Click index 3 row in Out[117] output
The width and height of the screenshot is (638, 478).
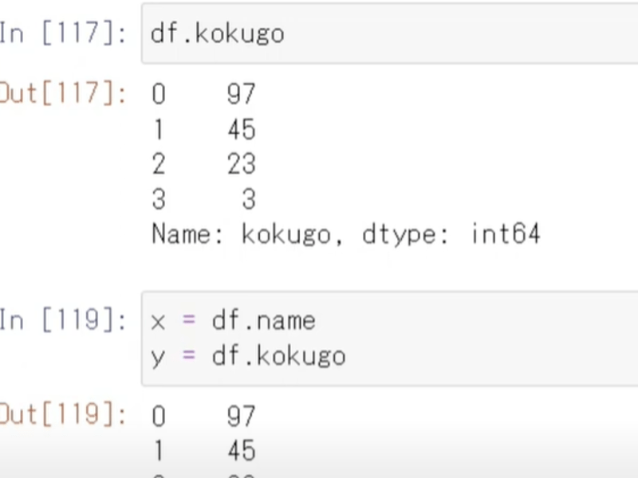[159, 199]
